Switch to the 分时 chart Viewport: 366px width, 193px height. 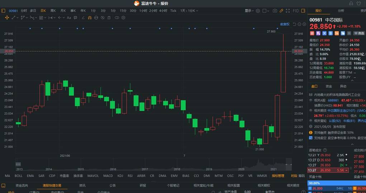click(x=24, y=11)
